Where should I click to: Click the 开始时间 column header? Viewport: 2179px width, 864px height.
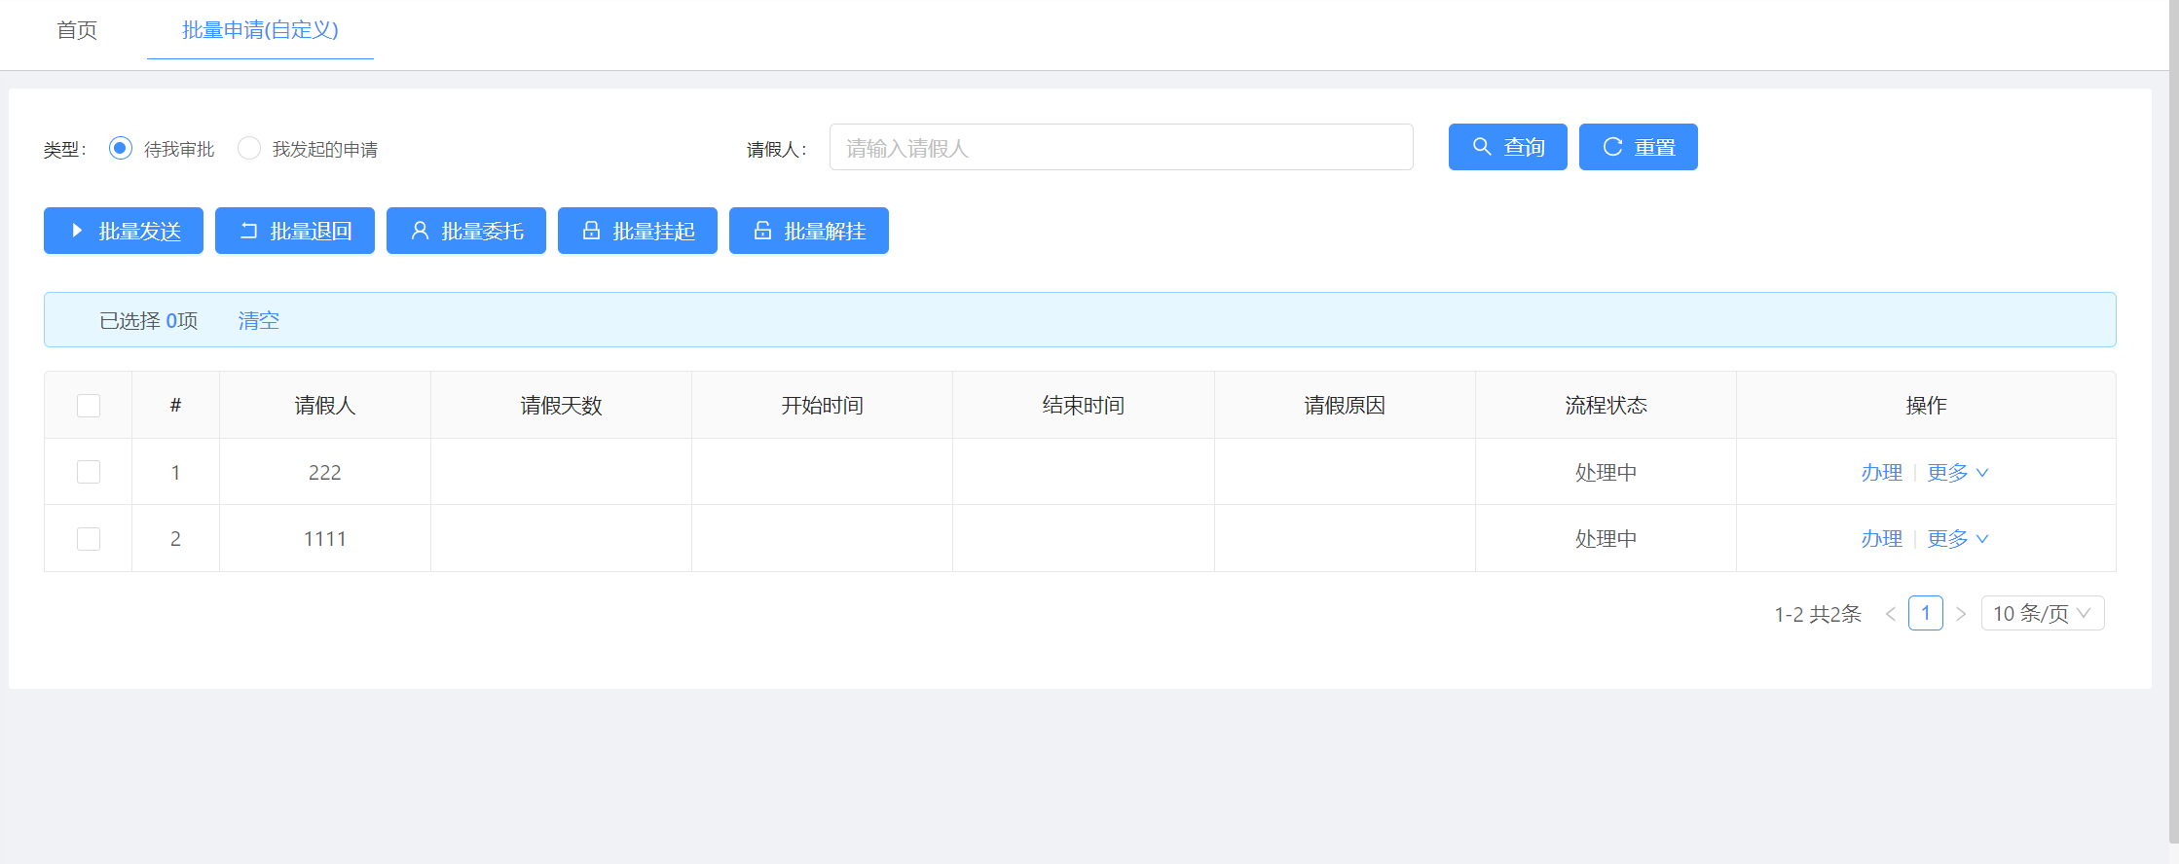(823, 405)
